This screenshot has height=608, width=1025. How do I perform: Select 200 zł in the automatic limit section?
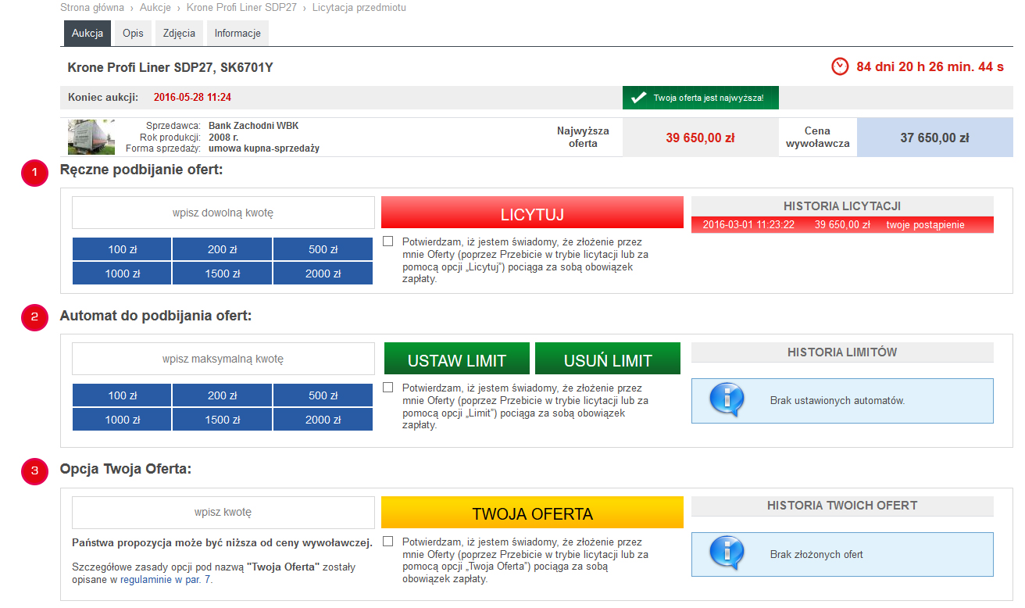click(x=223, y=395)
